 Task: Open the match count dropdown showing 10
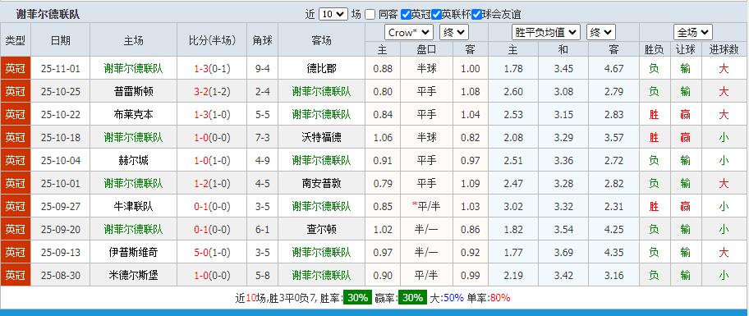(333, 14)
